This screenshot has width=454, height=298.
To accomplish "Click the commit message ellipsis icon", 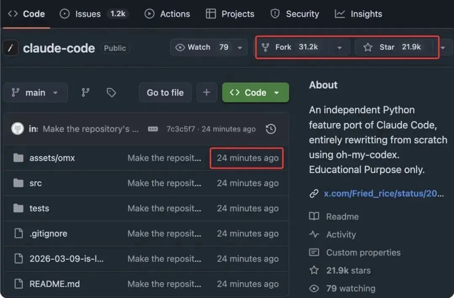I will [153, 129].
